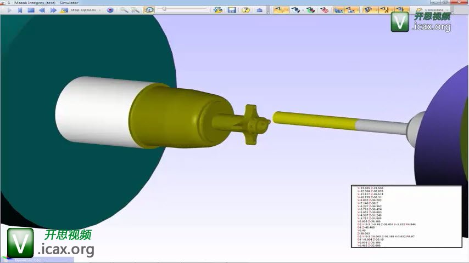Click the red record button icon
This screenshot has height=263, width=469.
[110, 10]
